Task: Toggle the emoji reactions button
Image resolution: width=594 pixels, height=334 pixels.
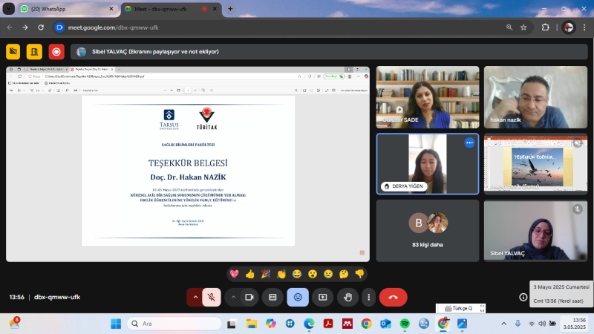Action: [x=298, y=298]
